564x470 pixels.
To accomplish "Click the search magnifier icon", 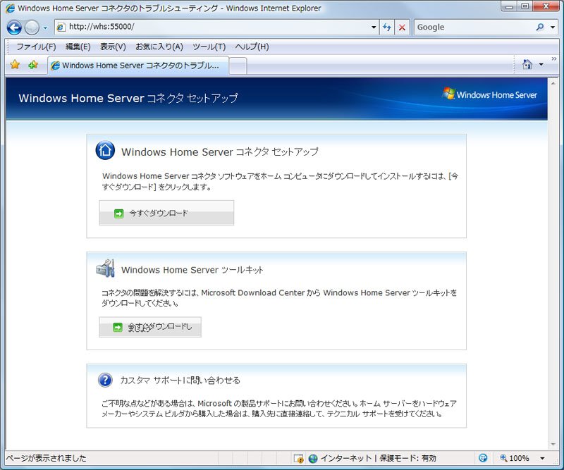I will click(x=540, y=27).
